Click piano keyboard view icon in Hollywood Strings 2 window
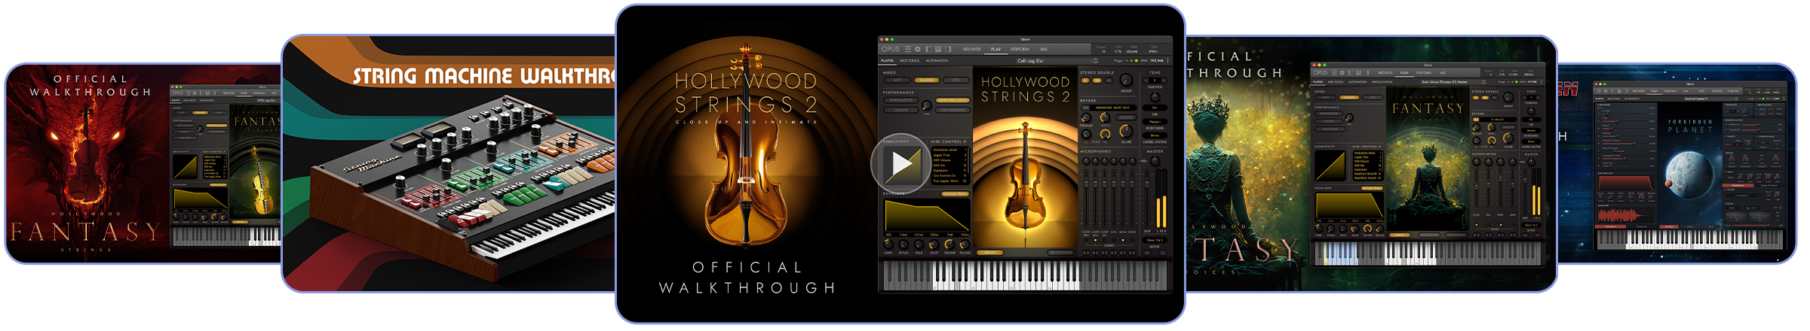The image size is (1810, 331). pos(938,49)
